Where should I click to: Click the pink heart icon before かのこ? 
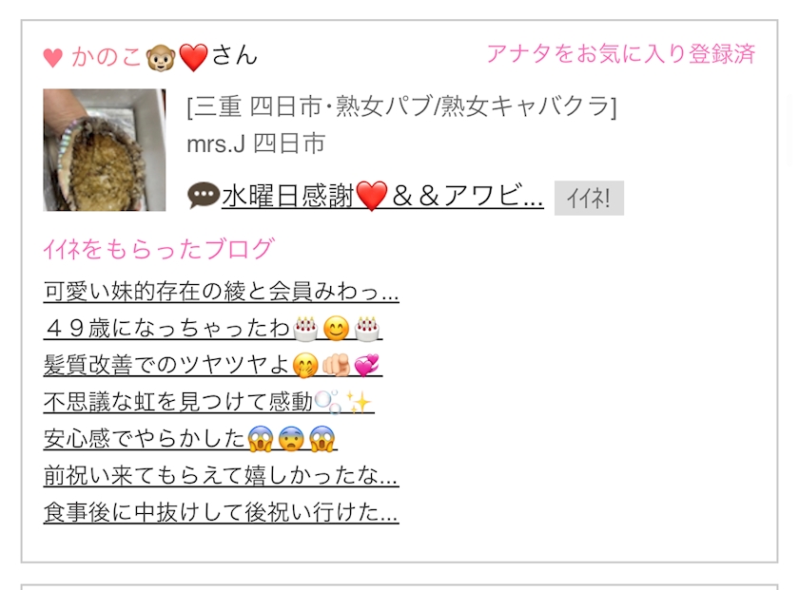(x=52, y=58)
